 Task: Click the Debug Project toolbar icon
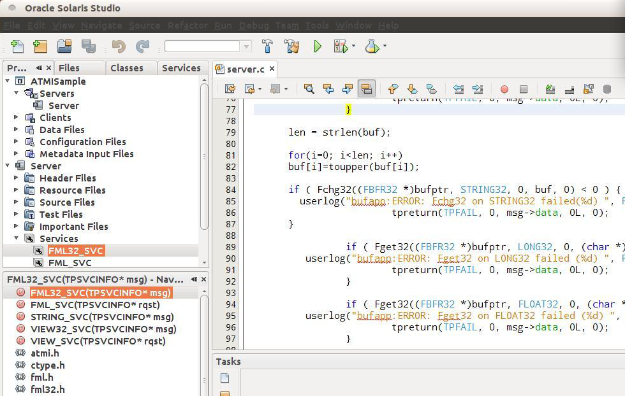[341, 46]
